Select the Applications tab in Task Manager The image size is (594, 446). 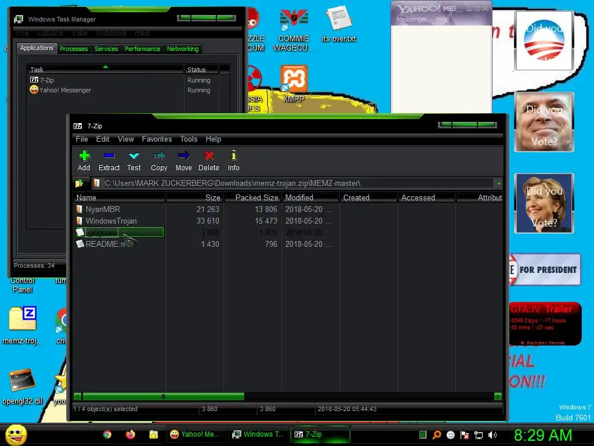point(37,48)
